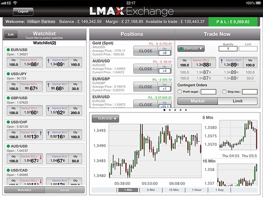
Task: Tap the Stop loss value field
Action: click(x=250, y=92)
